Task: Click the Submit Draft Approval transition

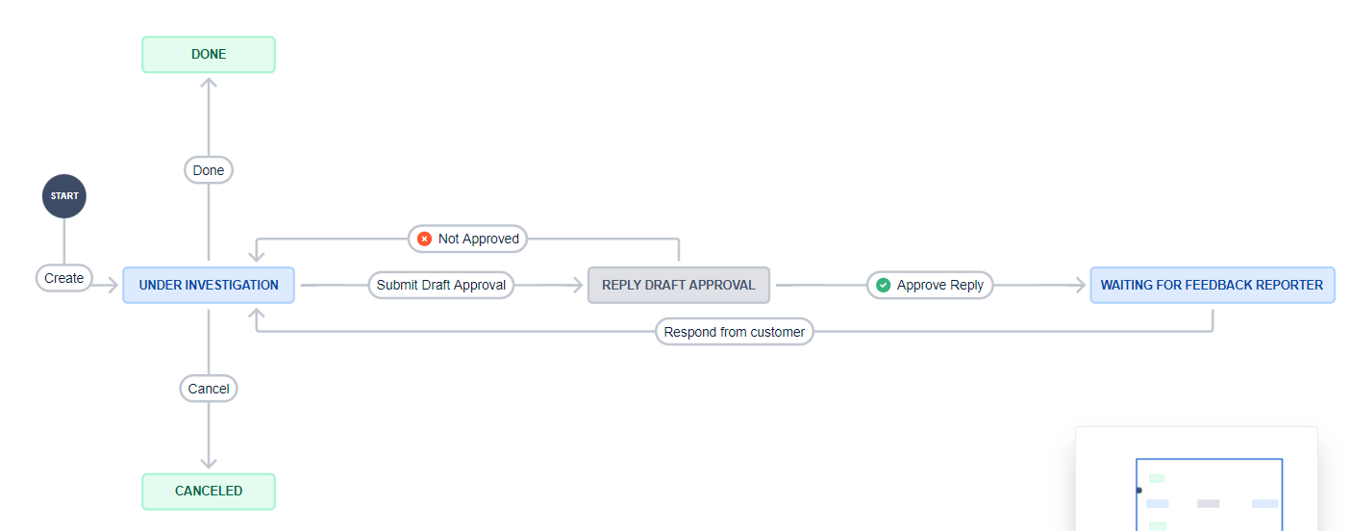Action: pos(441,285)
